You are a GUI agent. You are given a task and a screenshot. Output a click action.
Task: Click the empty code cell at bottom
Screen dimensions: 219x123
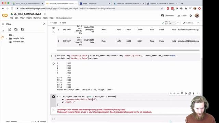click(126, 119)
